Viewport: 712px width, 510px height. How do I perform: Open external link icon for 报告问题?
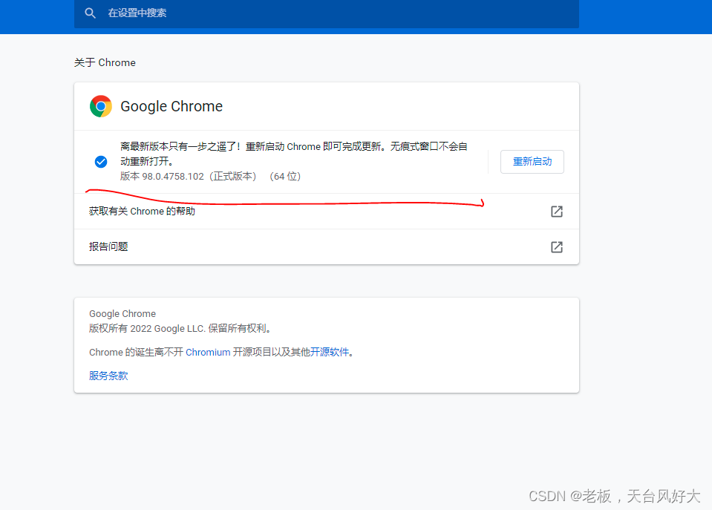[x=557, y=247]
